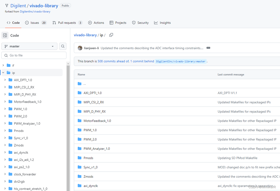280x191 pixels.
Task: Click open folder icon of ip in sidebar
Action: [x=9, y=72]
